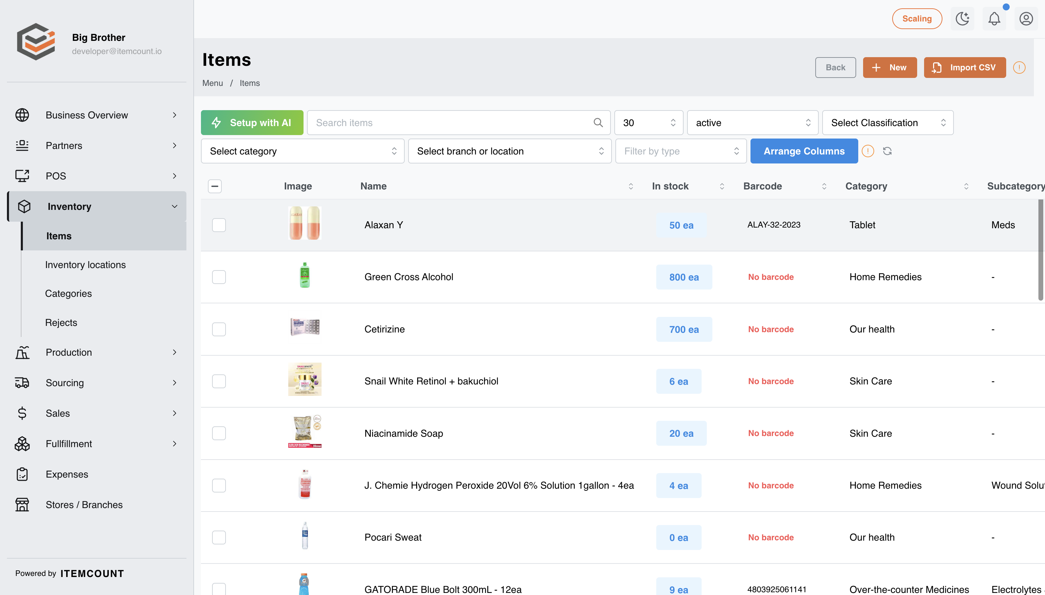Expand the Partners menu
The width and height of the screenshot is (1045, 595).
[x=97, y=145]
